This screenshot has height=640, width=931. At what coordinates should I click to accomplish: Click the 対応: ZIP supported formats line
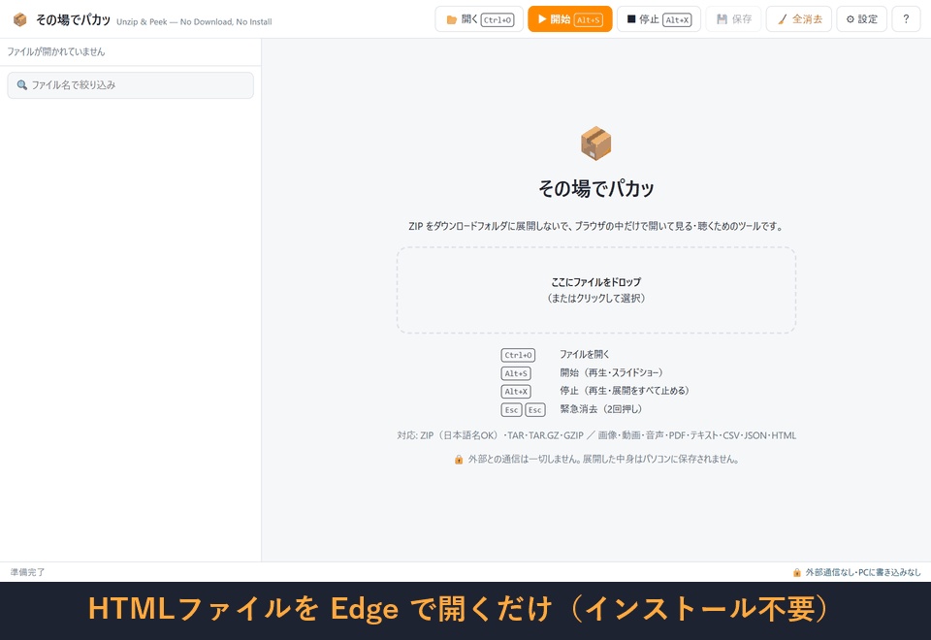596,435
